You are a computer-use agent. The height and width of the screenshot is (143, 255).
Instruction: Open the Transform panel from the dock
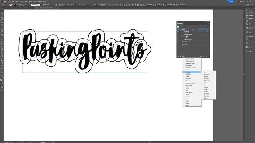point(250,21)
